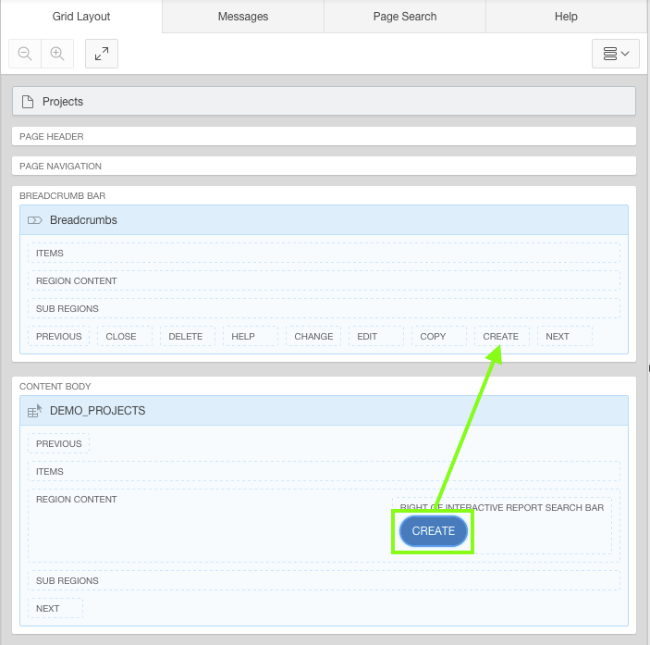Open the Page Search tab

tap(405, 17)
